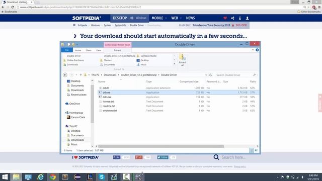
Task: Click horizontal scrollbar in file list
Action: coord(161,146)
